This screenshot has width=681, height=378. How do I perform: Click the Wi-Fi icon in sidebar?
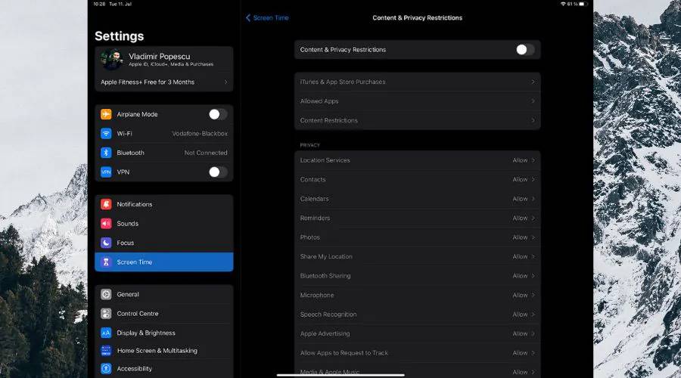click(x=106, y=133)
